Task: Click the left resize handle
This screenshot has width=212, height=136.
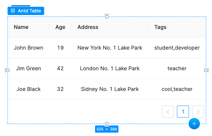Action: 8,70
